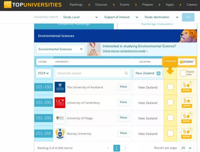Open the Events menu
This screenshot has width=200, height=152.
click(125, 4)
